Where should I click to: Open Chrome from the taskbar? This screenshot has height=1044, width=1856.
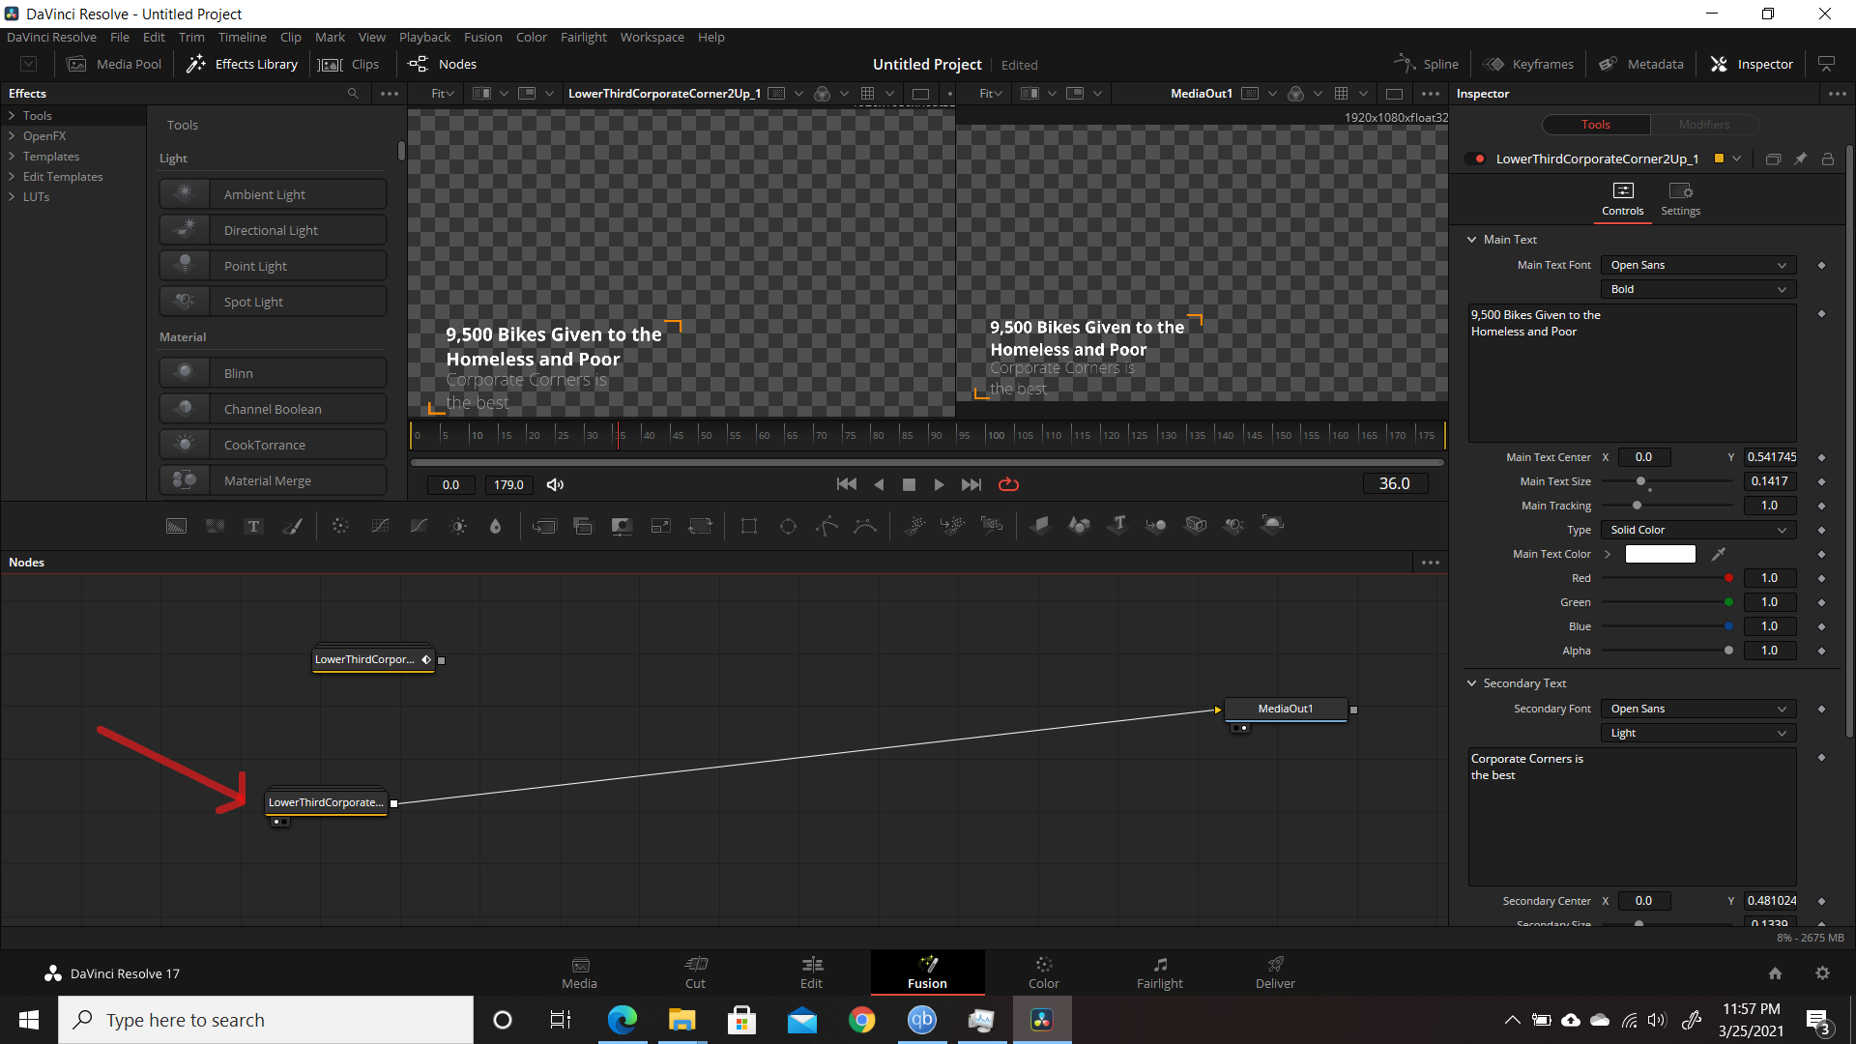click(x=861, y=1020)
